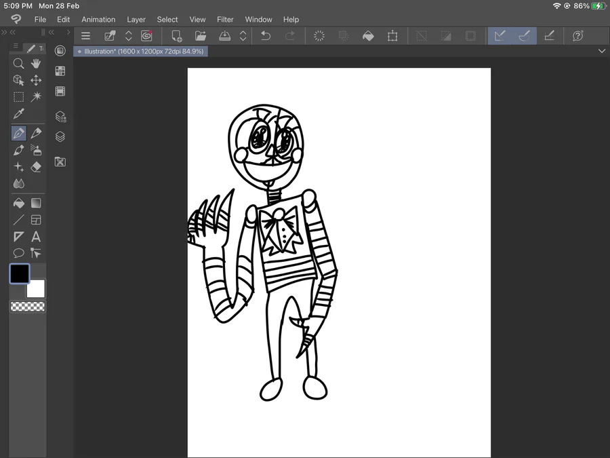The height and width of the screenshot is (458, 610).
Task: Open the Help menu
Action: pyautogui.click(x=291, y=20)
